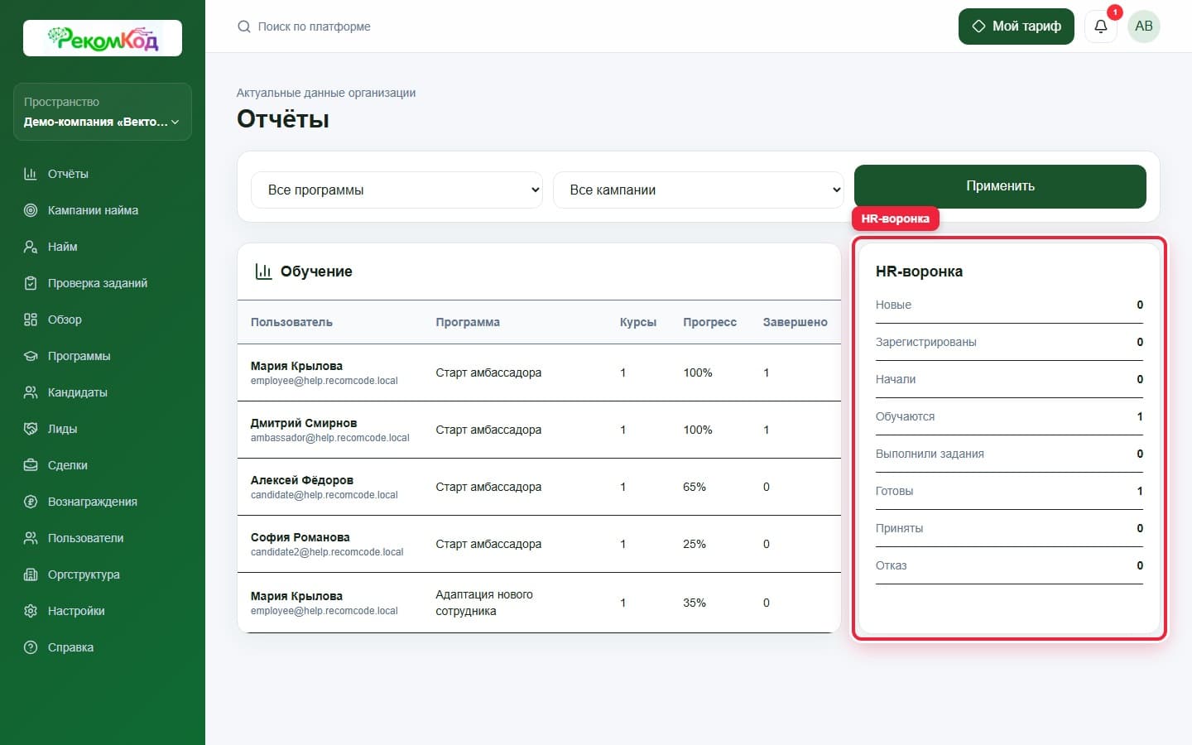Click the 25% progress value

click(x=695, y=544)
